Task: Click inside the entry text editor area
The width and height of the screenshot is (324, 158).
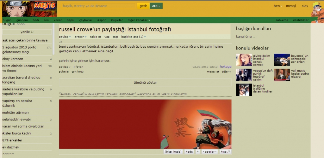Action: tap(145, 124)
